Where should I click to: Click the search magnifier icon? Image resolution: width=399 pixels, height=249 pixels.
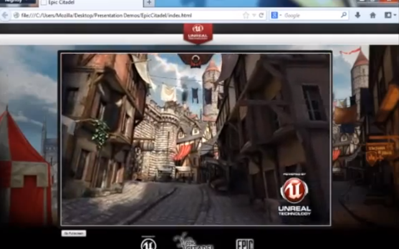click(344, 15)
